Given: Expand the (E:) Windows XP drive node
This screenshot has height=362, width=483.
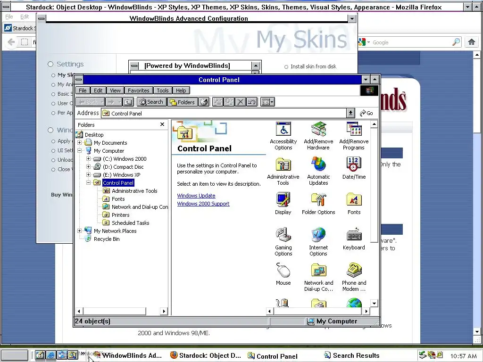Looking at the screenshot, I should (88, 174).
